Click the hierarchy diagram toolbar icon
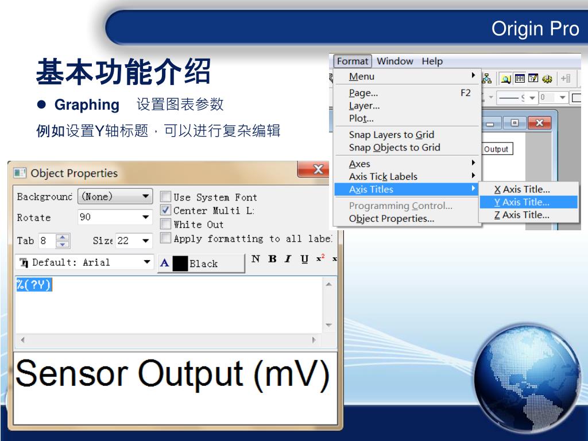The width and height of the screenshot is (588, 441). coord(487,79)
